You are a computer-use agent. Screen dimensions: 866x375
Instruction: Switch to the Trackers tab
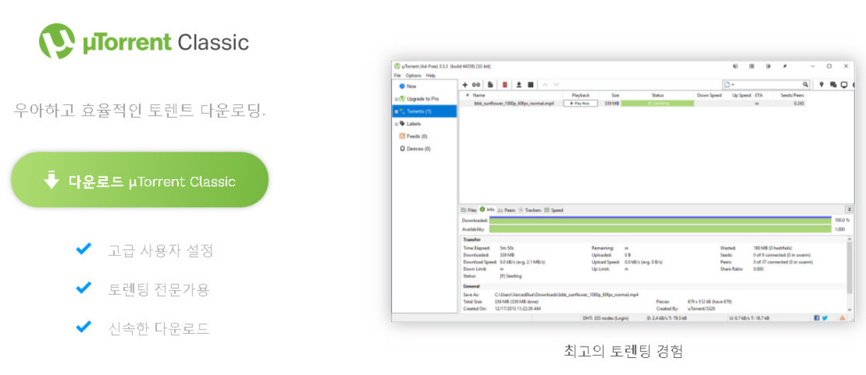tap(530, 210)
